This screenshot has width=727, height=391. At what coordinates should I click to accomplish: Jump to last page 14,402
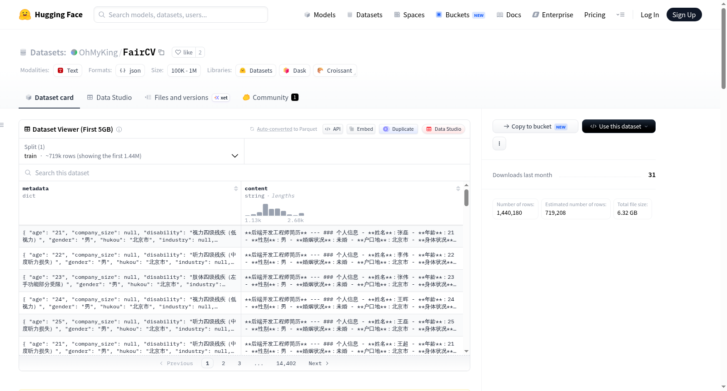click(x=286, y=363)
